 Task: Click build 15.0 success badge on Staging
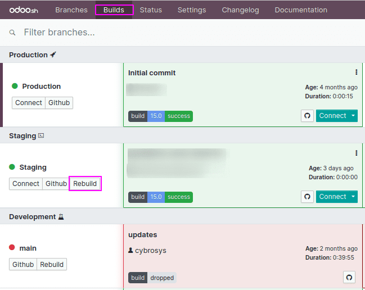160,197
